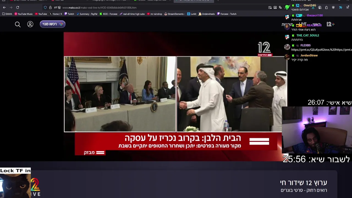Click the blocked autoplay icon
The height and width of the screenshot is (198, 352).
click(59, 7)
